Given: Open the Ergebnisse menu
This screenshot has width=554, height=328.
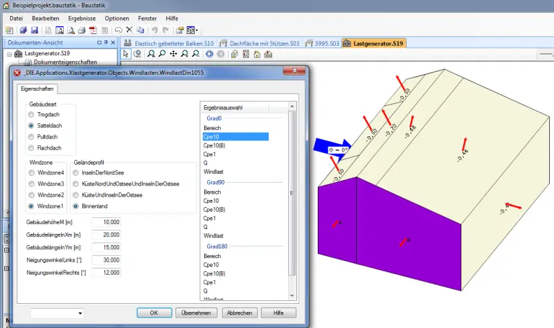Looking at the screenshot, I should click(x=82, y=19).
